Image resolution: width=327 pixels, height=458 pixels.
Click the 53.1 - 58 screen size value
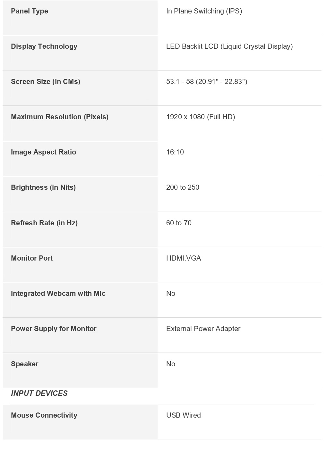pos(206,82)
